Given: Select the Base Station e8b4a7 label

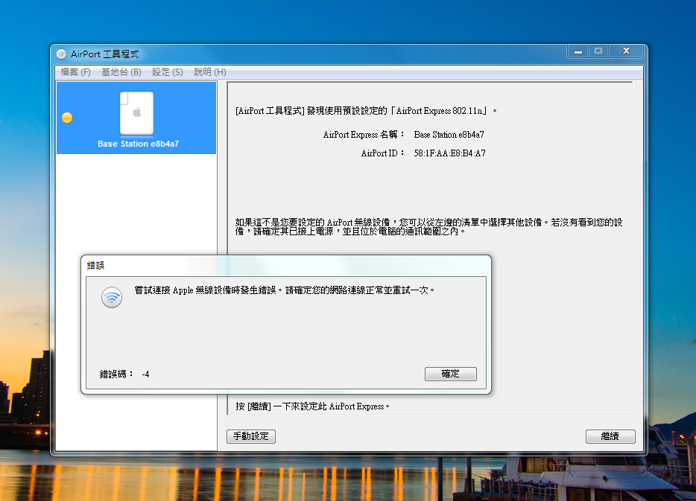Looking at the screenshot, I should (x=138, y=144).
